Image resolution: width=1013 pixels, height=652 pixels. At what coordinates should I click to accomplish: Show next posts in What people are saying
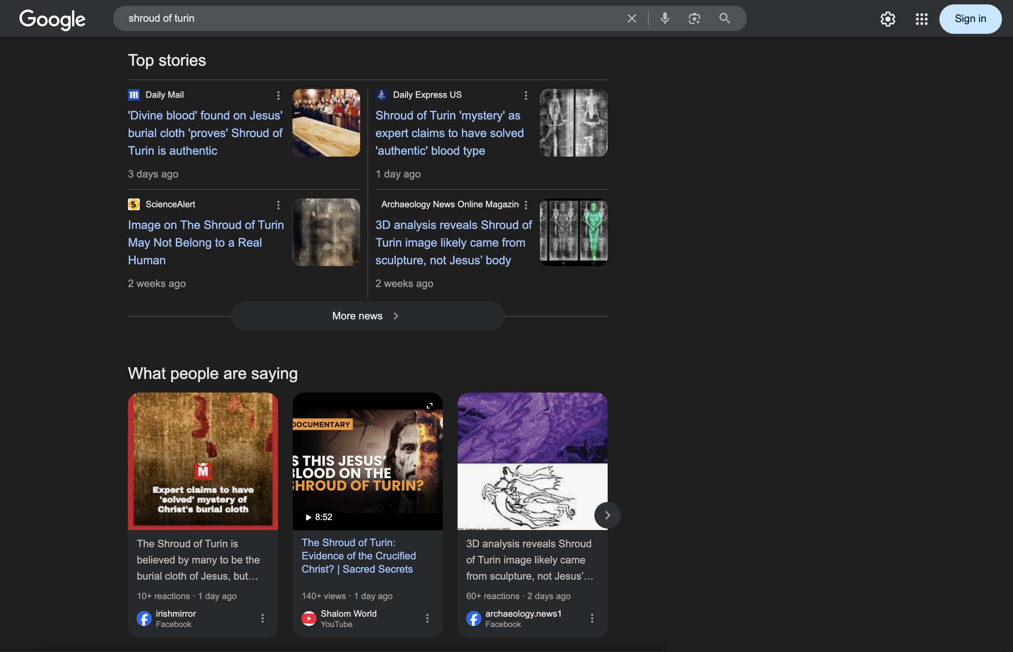607,515
